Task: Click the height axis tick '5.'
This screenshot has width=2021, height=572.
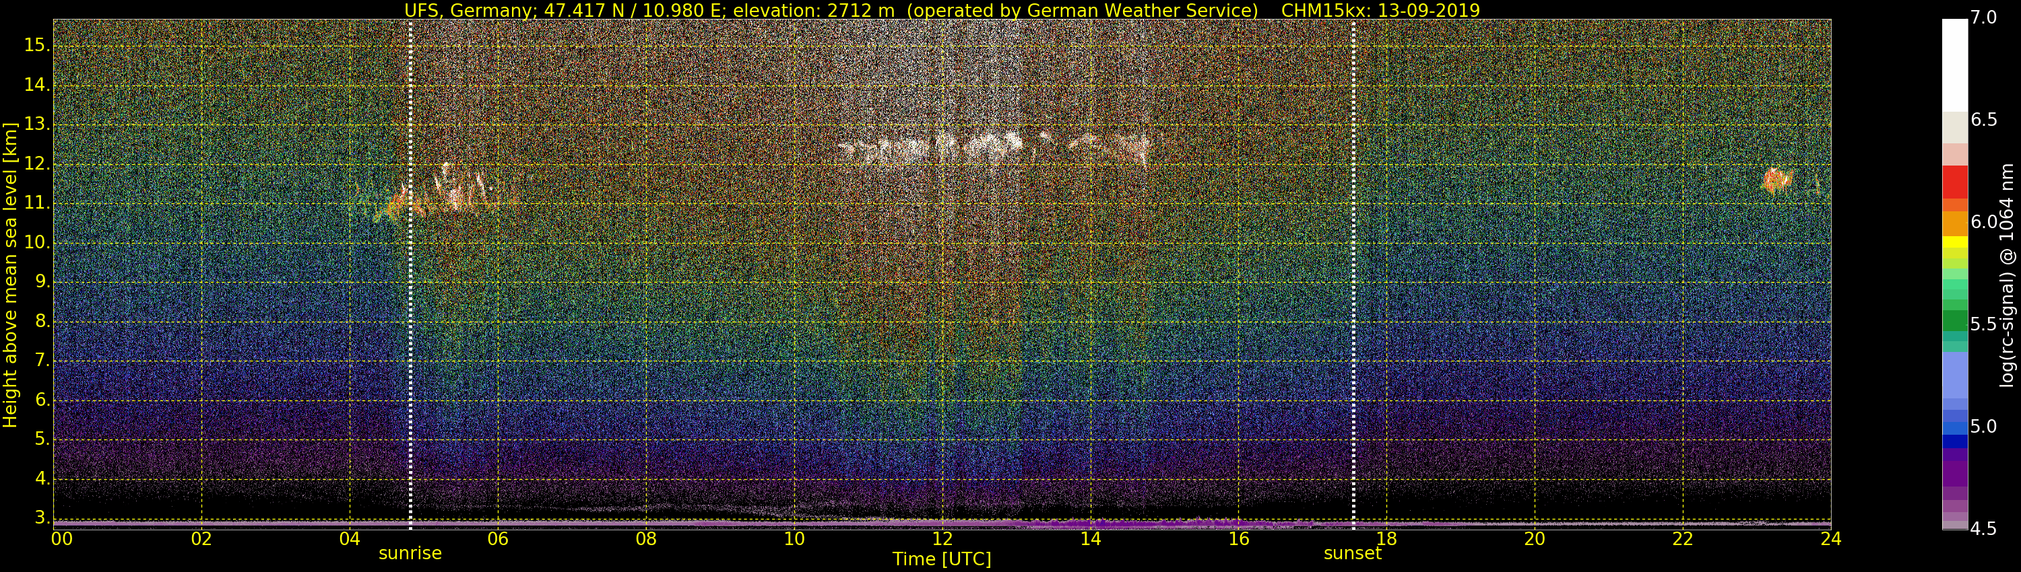Action: [x=42, y=439]
